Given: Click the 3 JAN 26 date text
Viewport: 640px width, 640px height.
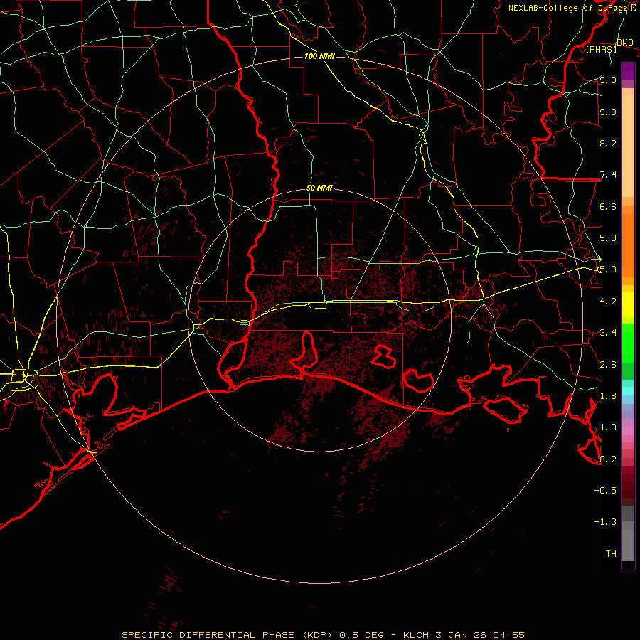Looking at the screenshot, I should coord(461,635).
